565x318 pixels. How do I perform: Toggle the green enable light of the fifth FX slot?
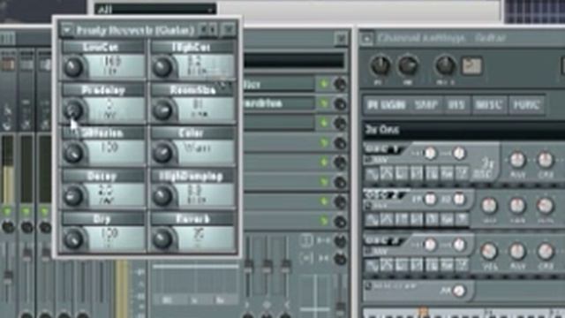(324, 163)
